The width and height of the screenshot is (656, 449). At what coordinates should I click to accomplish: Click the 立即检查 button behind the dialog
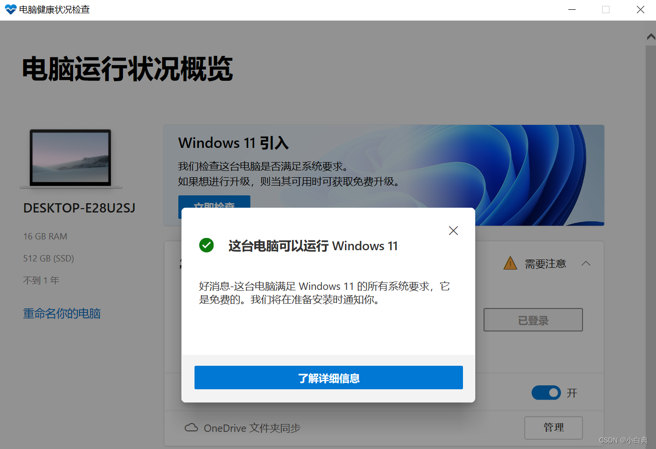pyautogui.click(x=214, y=202)
